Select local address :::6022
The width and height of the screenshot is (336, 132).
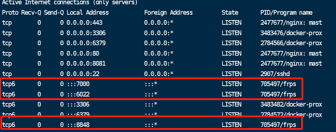[x=78, y=94]
